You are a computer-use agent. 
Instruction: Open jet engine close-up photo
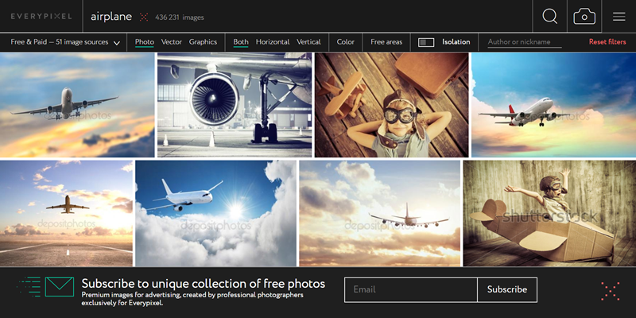click(235, 105)
